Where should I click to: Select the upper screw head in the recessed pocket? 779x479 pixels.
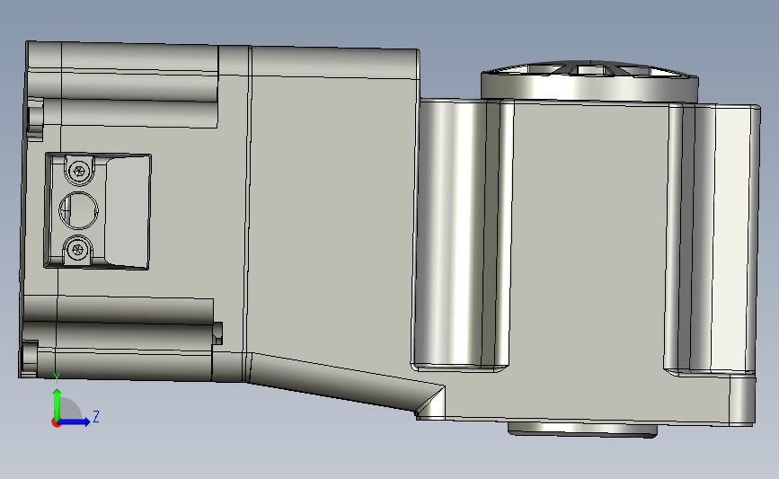(78, 172)
